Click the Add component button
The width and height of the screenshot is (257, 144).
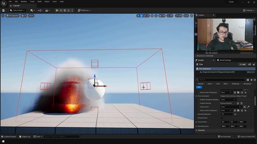pyautogui.click(x=243, y=64)
